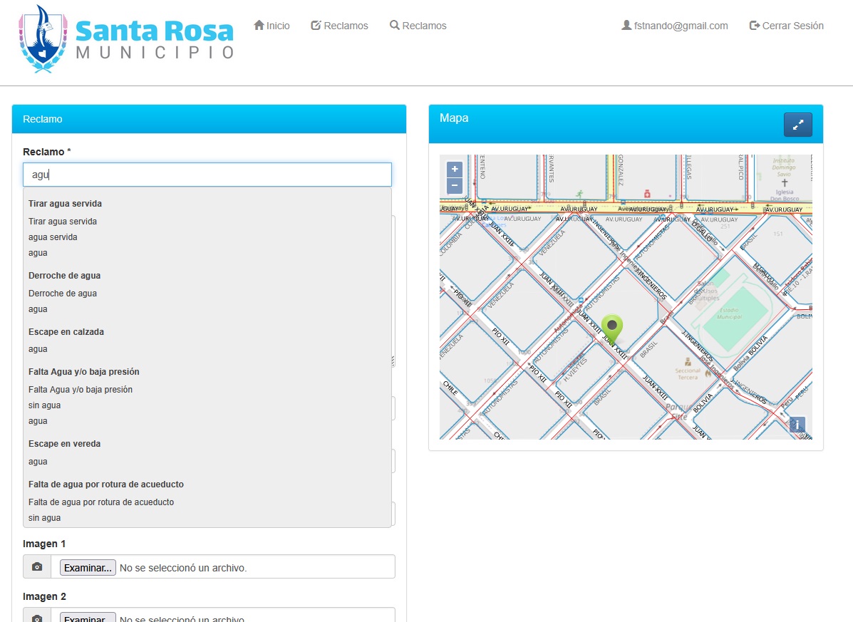Image resolution: width=853 pixels, height=622 pixels.
Task: Select the "Tirar agua servida" suggestion
Action: [65, 203]
